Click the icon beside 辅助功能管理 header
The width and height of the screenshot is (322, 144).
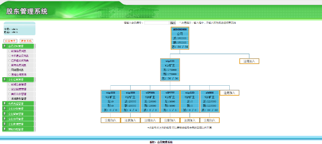[5, 129]
